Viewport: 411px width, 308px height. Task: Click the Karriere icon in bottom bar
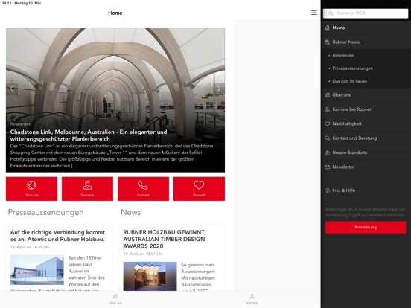pos(252,296)
